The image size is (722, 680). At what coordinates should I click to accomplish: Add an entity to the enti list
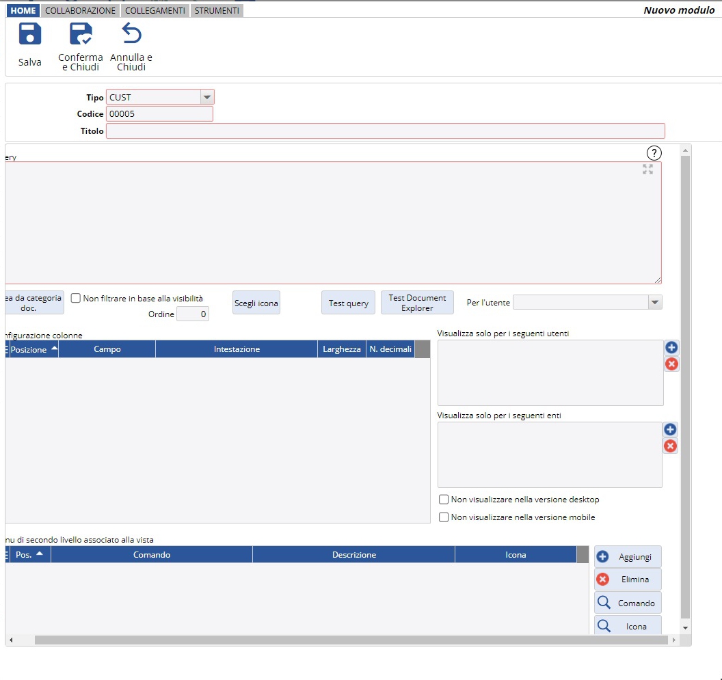coord(670,430)
